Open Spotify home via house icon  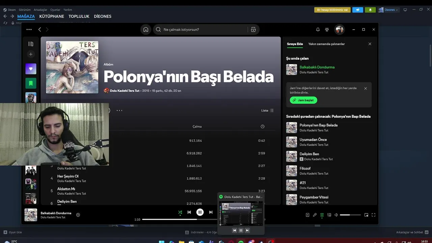pos(146,30)
